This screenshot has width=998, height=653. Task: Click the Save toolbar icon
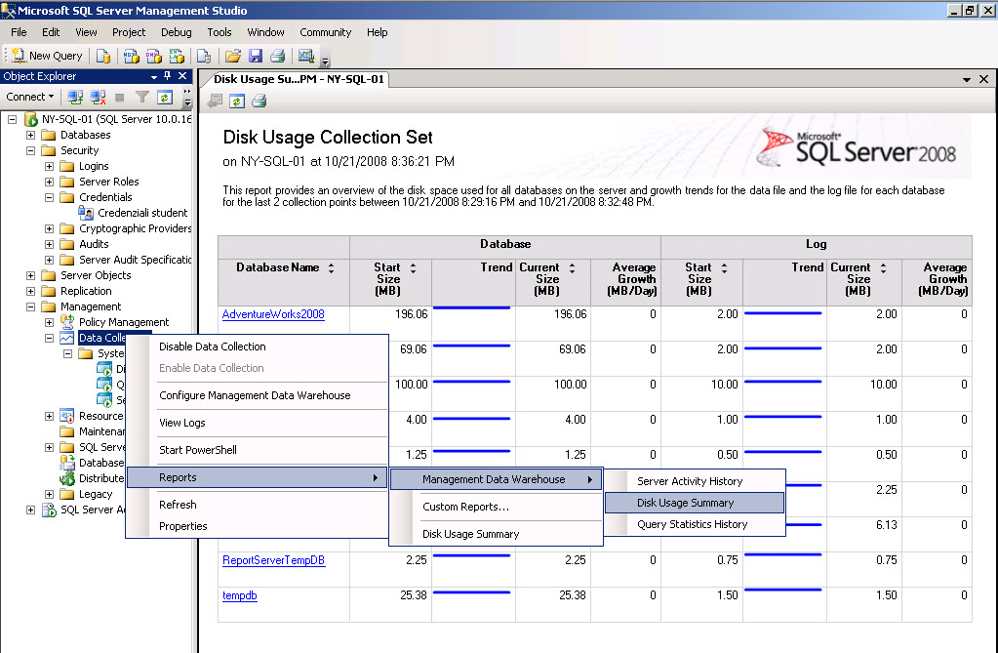coord(256,56)
